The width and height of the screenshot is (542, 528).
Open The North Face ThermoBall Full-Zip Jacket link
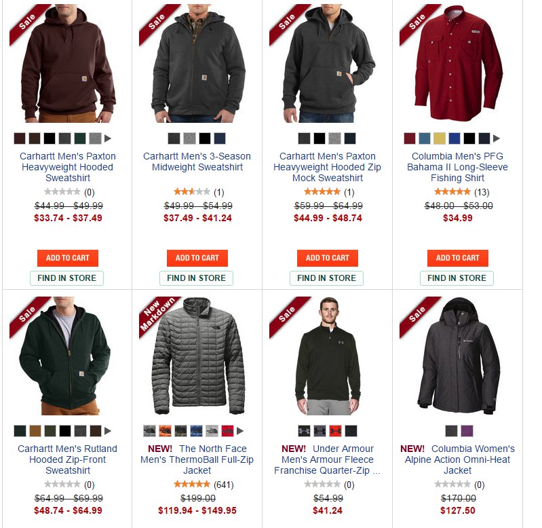(197, 459)
